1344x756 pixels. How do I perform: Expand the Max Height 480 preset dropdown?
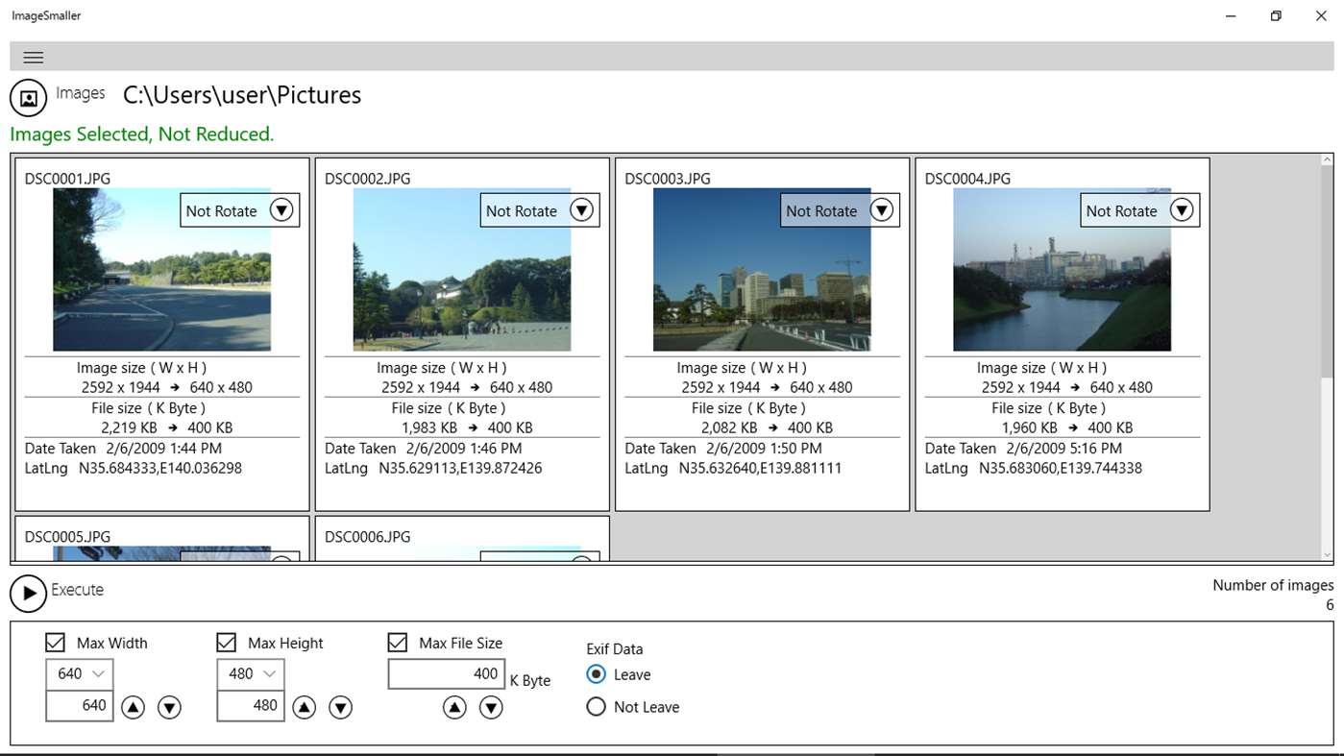[251, 673]
